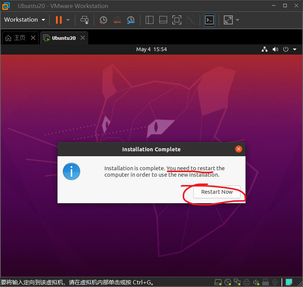303x287 pixels.
Task: Click the blue information icon in dialog
Action: pos(71,171)
